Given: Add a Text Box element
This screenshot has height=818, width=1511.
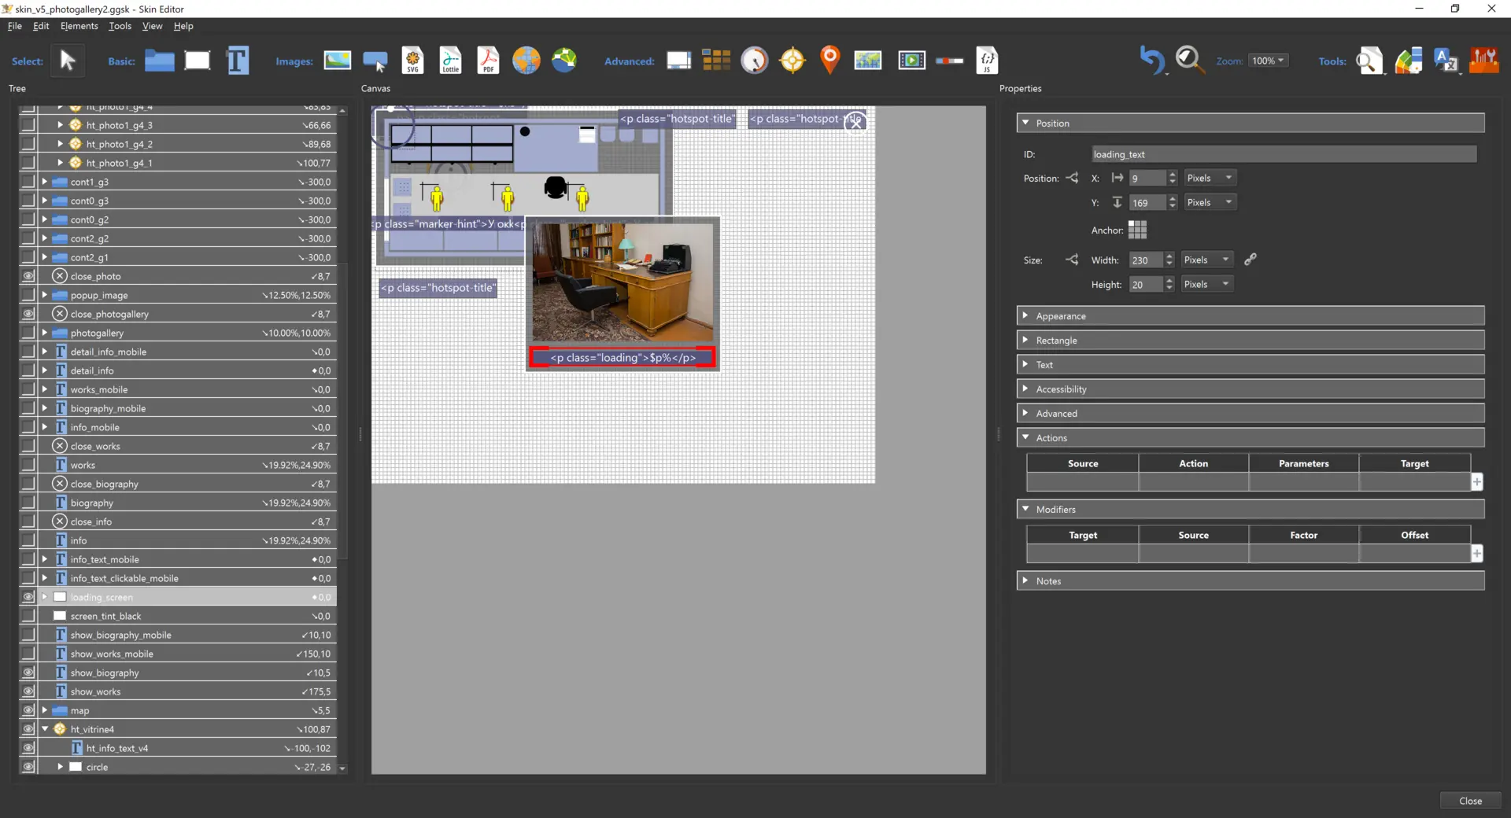Looking at the screenshot, I should (237, 61).
